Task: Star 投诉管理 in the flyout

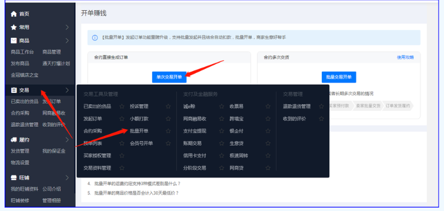Action: pos(168,106)
